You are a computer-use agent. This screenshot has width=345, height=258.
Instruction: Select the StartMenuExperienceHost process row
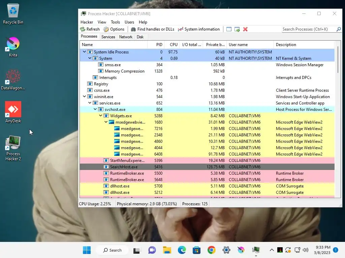click(207, 160)
